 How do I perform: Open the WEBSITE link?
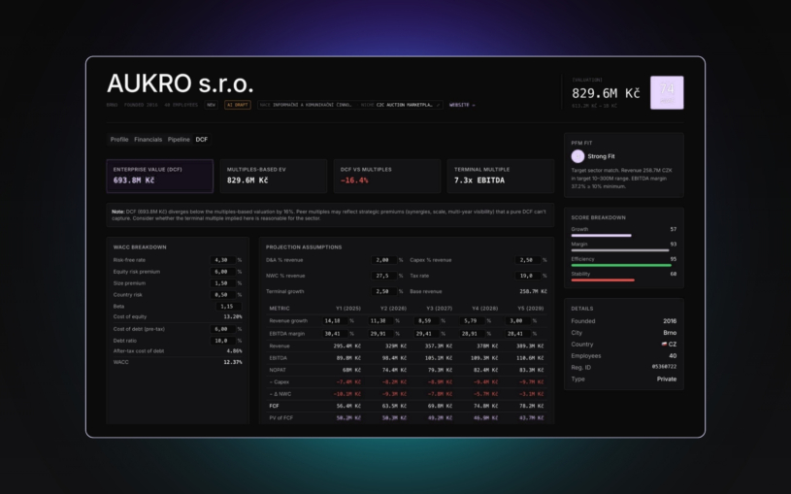click(x=462, y=105)
